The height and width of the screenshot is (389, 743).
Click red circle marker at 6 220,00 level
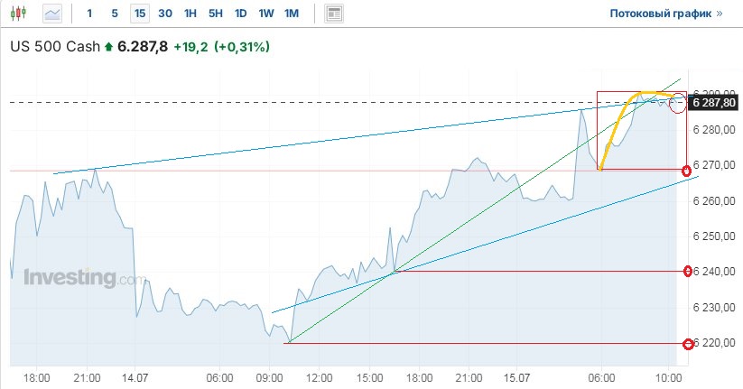(x=688, y=343)
